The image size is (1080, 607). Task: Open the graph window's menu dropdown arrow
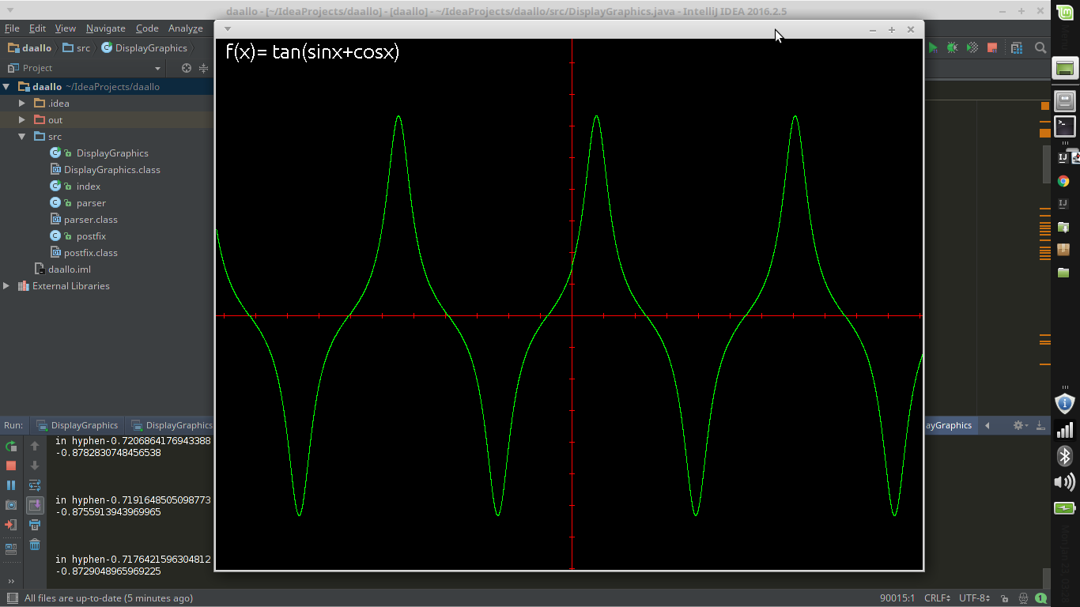pos(228,29)
